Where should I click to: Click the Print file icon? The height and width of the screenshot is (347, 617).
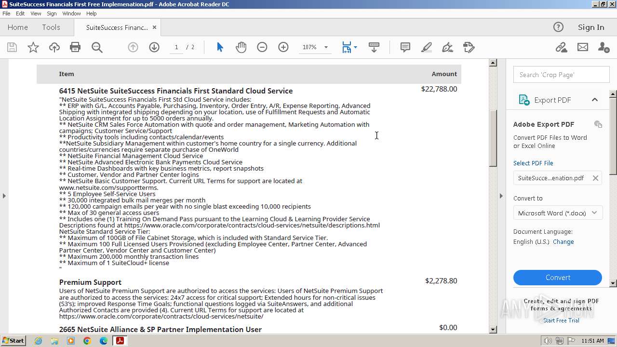pyautogui.click(x=75, y=47)
